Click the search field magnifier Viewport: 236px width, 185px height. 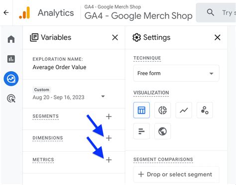[x=211, y=12]
